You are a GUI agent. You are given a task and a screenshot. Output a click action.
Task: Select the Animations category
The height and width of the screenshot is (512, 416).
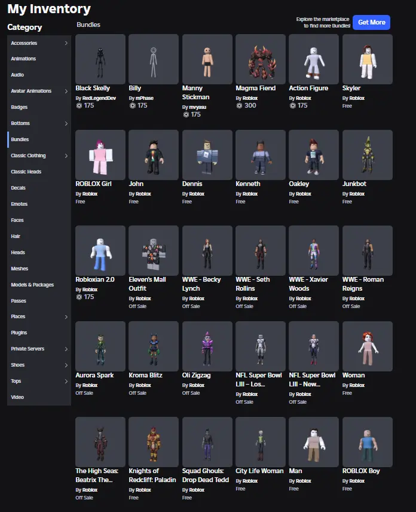click(x=39, y=59)
